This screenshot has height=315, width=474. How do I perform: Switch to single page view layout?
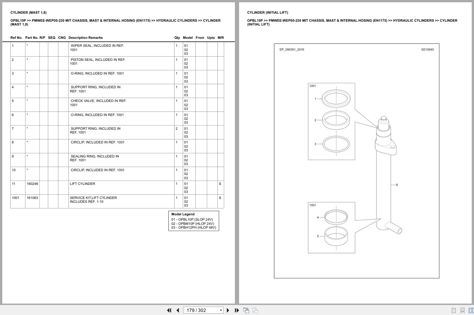454,310
